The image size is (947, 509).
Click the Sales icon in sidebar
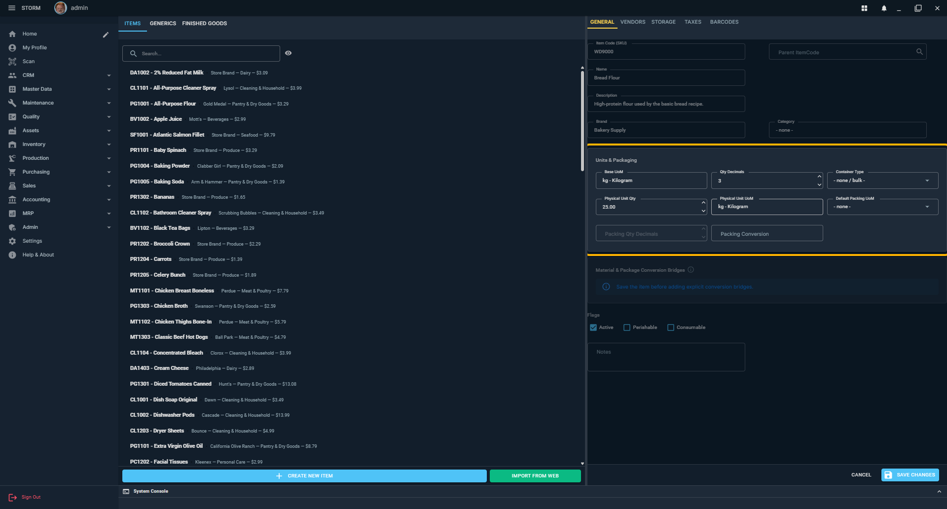pyautogui.click(x=12, y=186)
